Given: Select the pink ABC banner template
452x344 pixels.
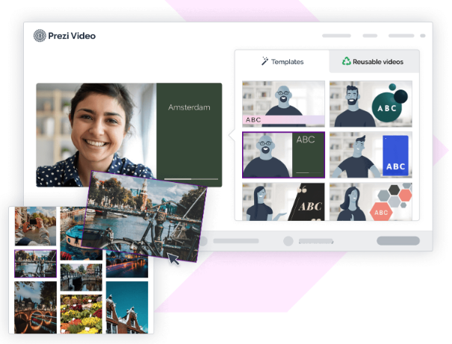Looking at the screenshot, I should 283,104.
